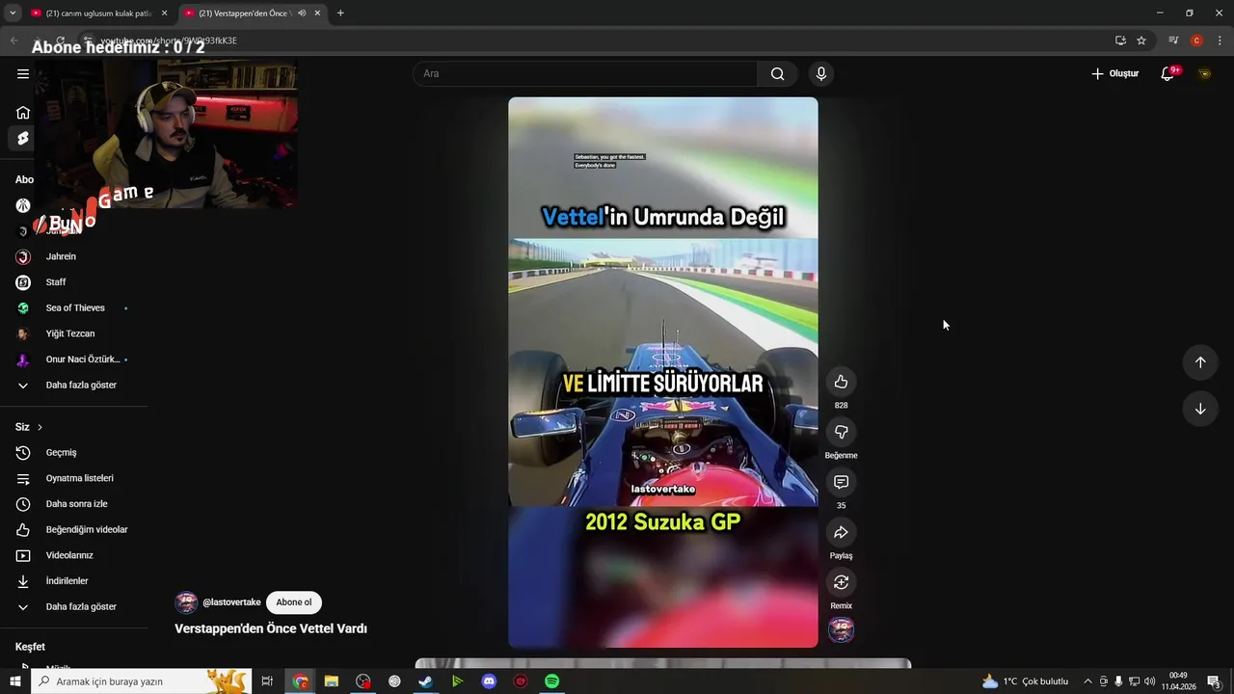Open the YouTube account avatar menu
Image resolution: width=1234 pixels, height=694 pixels.
(x=1204, y=74)
